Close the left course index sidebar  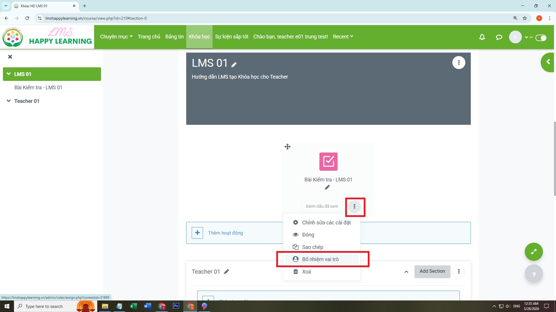(x=10, y=57)
